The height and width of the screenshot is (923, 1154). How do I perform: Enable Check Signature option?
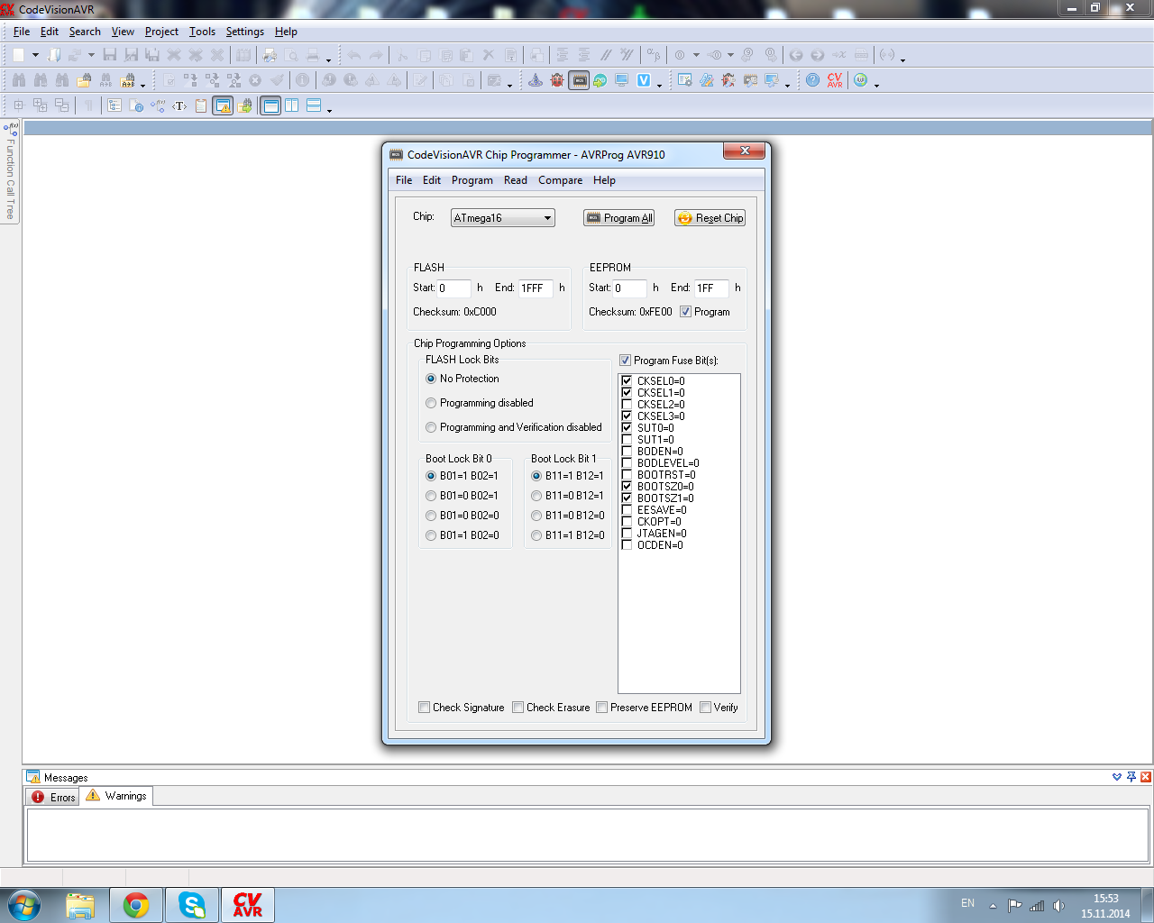click(x=424, y=708)
